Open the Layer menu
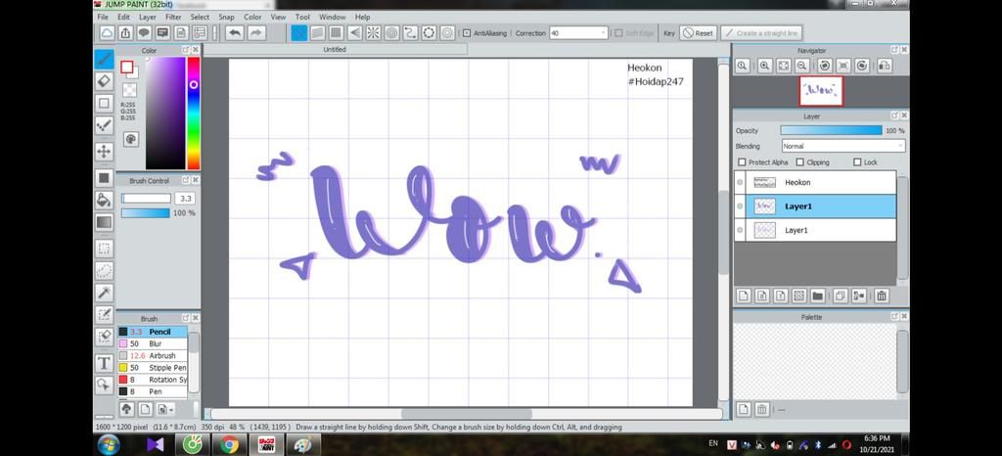The width and height of the screenshot is (1002, 456). coord(148,18)
